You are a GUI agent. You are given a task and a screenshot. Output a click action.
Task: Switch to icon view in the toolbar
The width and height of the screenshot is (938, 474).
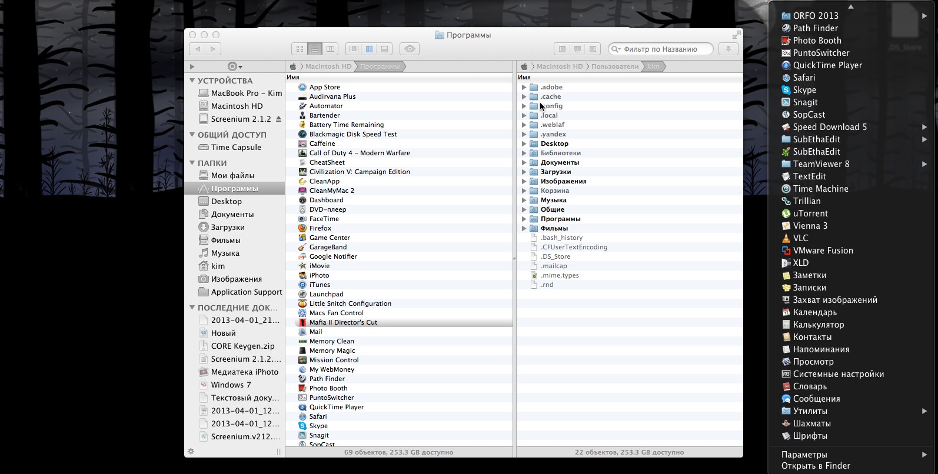click(300, 49)
